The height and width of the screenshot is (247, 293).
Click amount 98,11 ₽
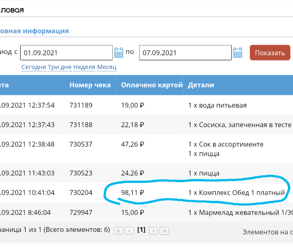133,193
